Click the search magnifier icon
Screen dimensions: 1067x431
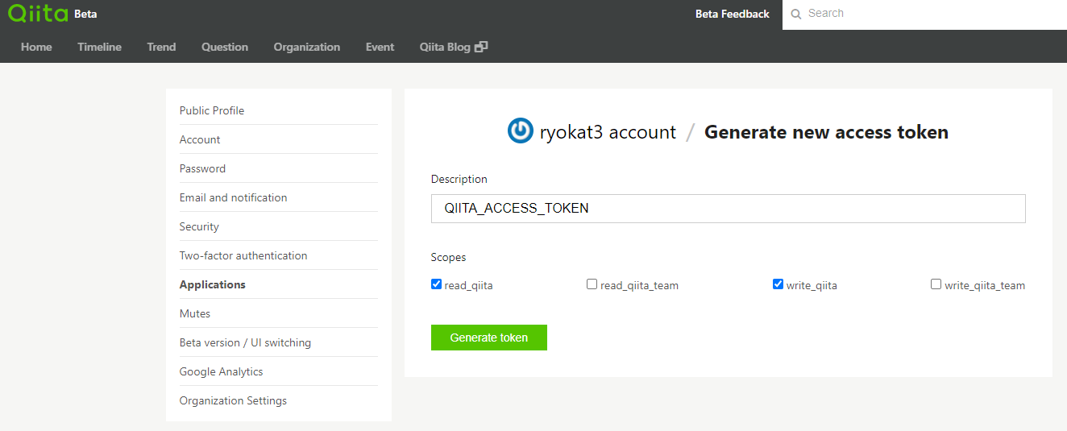pyautogui.click(x=796, y=14)
